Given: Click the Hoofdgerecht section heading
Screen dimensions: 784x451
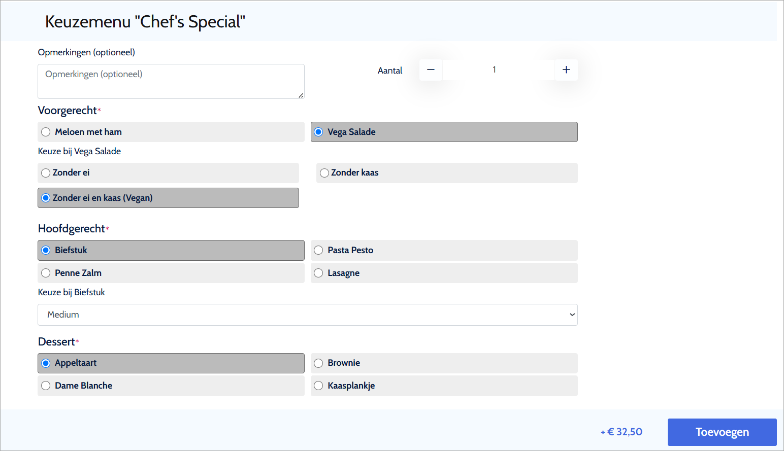Looking at the screenshot, I should 72,229.
